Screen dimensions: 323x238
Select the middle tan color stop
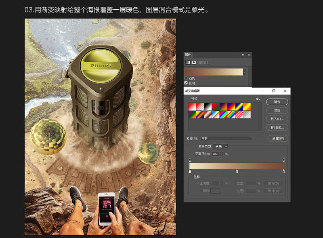point(237,171)
